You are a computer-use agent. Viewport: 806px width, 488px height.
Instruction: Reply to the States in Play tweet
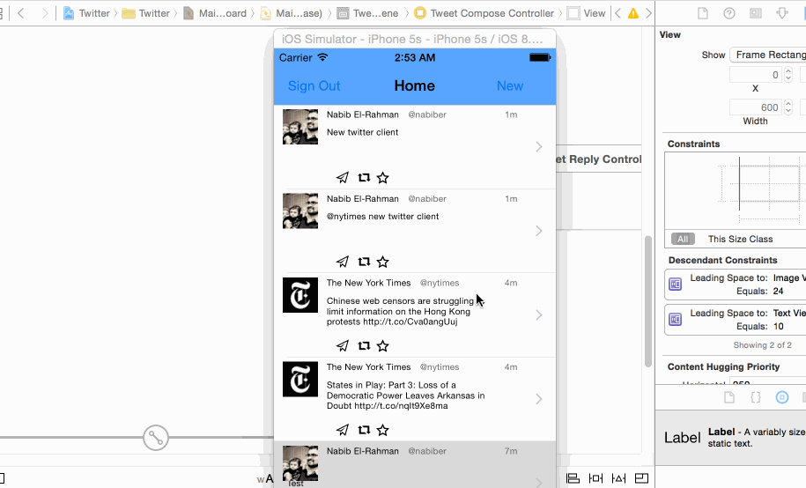coord(343,429)
